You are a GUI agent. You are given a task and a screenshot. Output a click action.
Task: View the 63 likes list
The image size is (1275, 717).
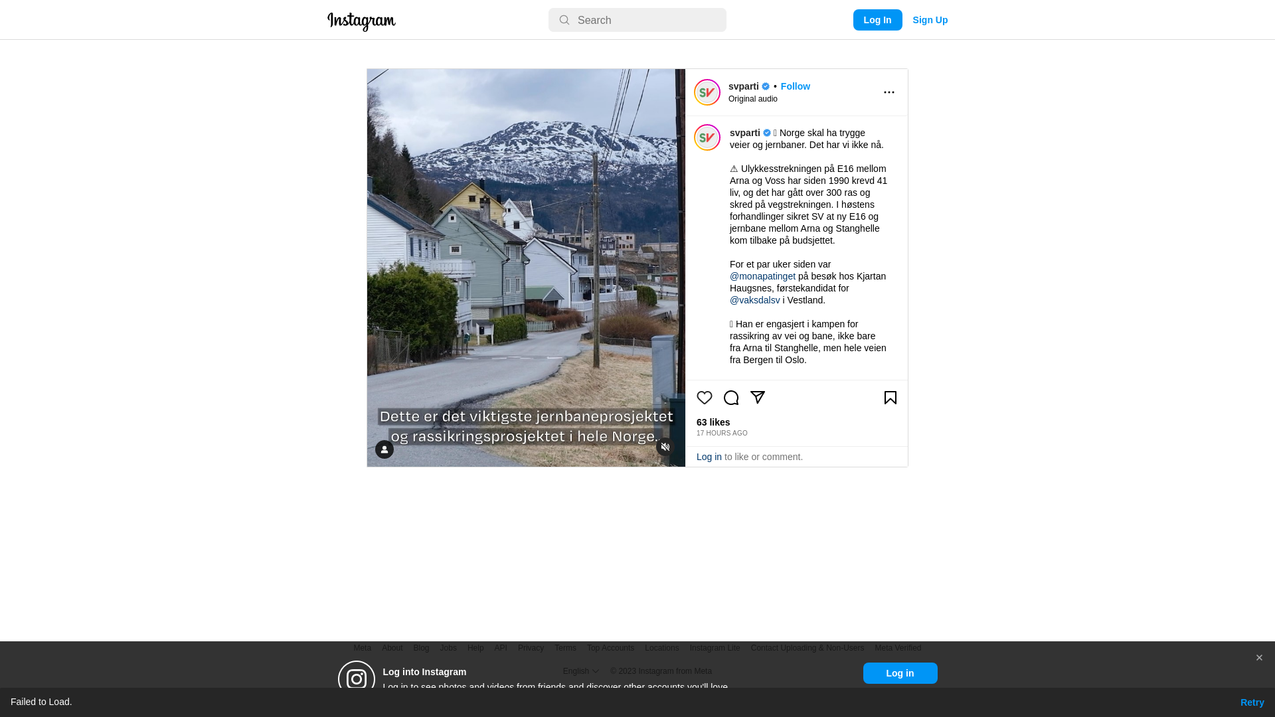point(713,422)
